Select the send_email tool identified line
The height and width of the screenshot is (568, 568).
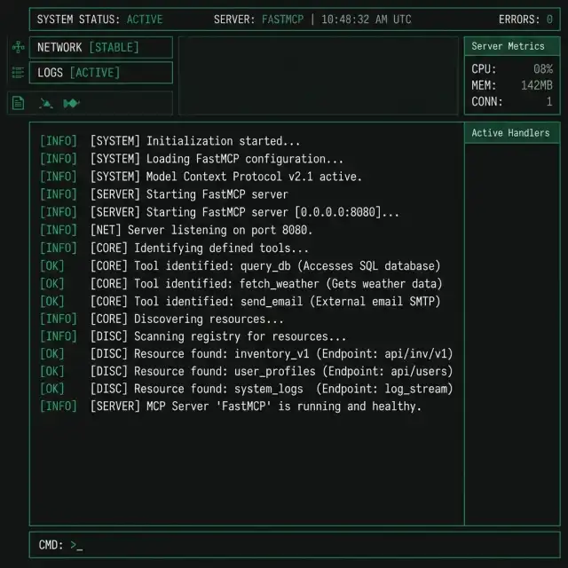[241, 302]
